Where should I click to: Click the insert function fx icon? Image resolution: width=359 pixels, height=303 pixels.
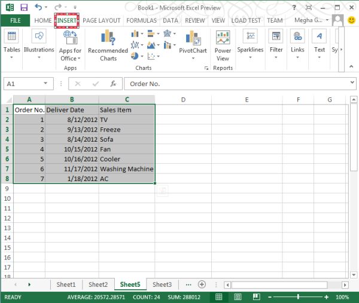click(113, 84)
